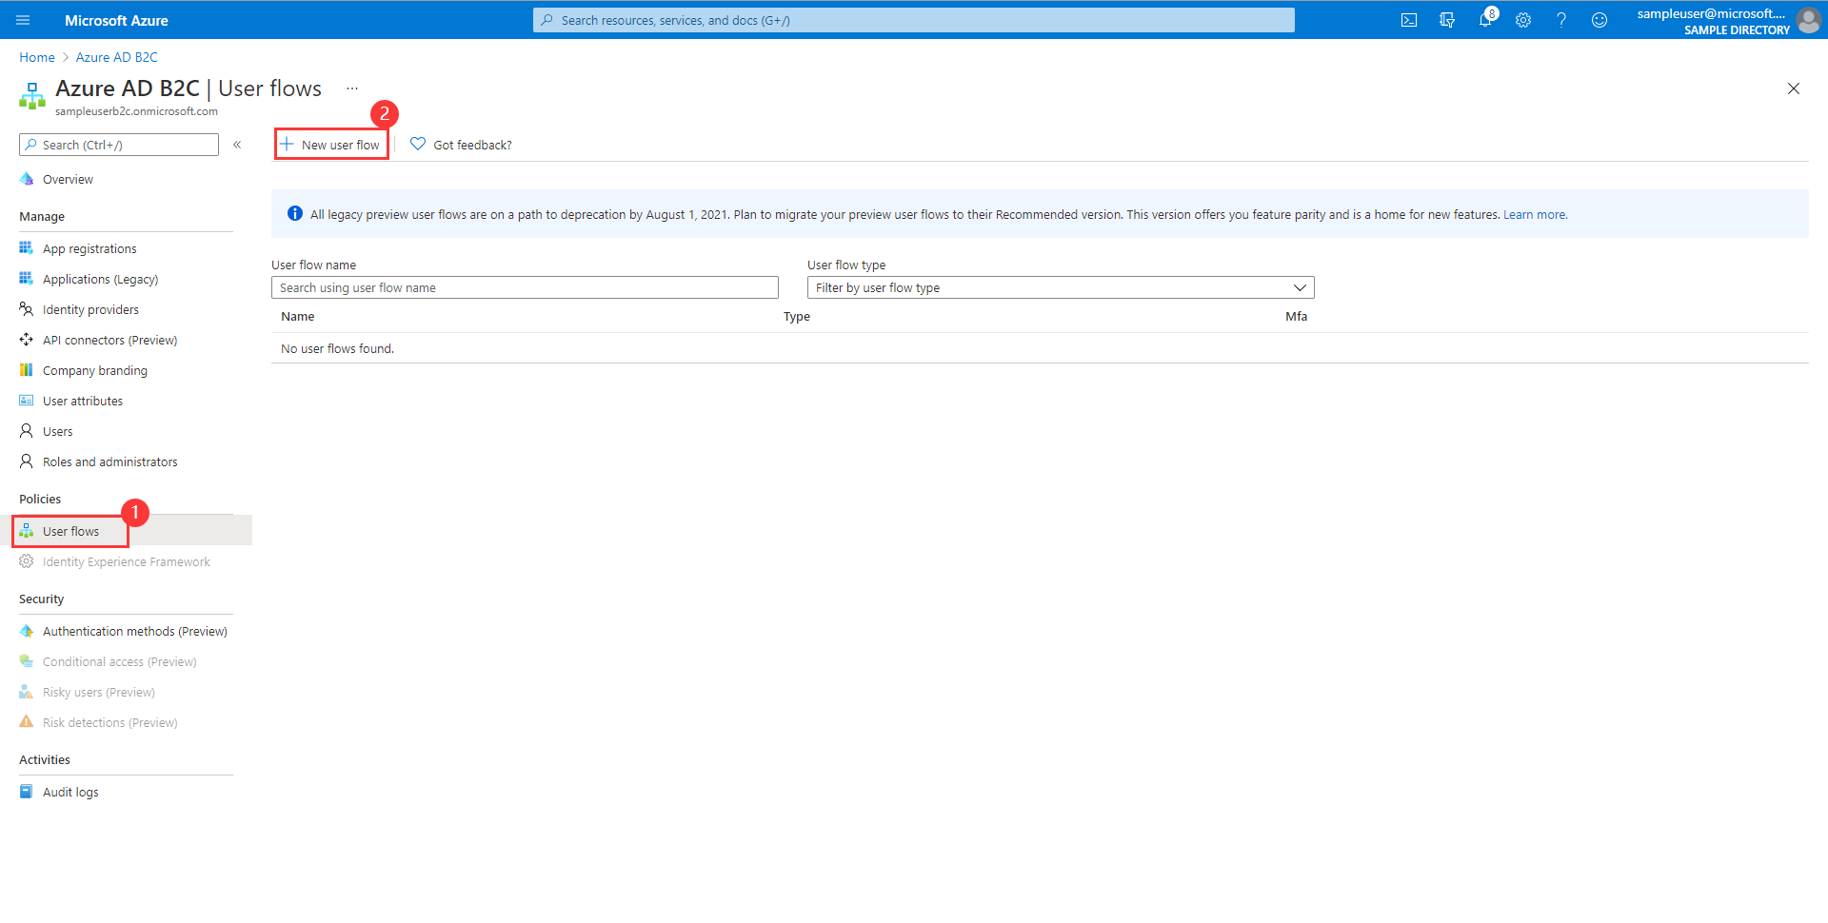This screenshot has height=923, width=1828.
Task: Click the App registrations icon
Action: [27, 248]
